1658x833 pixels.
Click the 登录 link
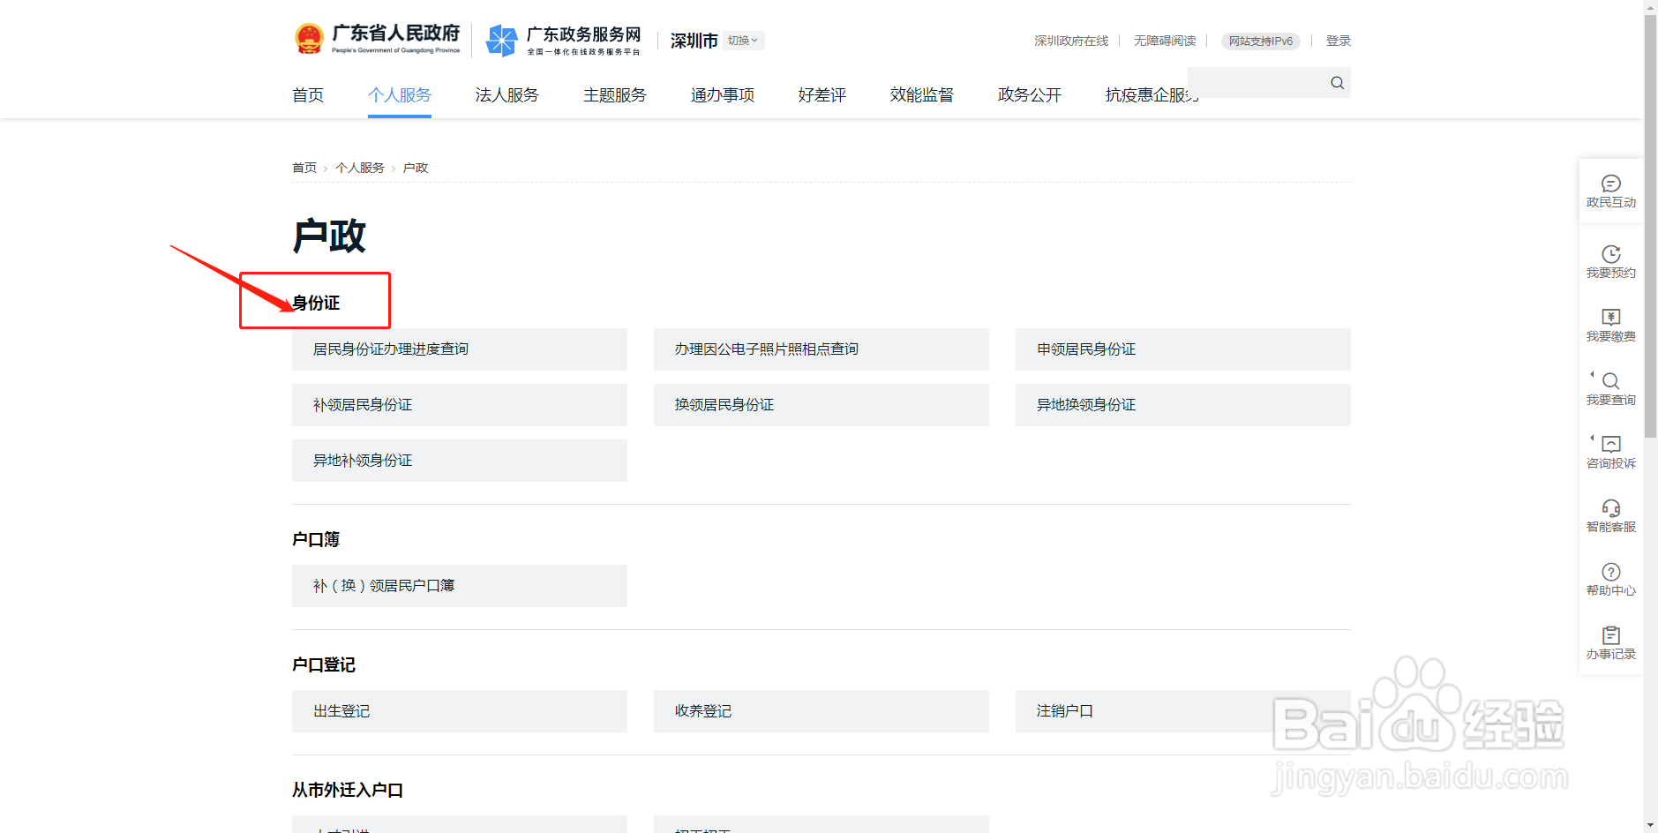[x=1338, y=41]
